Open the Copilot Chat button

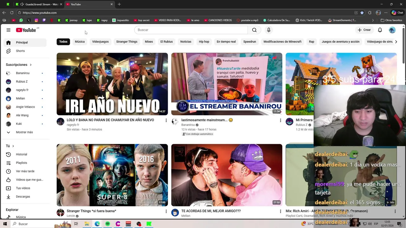[397, 13]
